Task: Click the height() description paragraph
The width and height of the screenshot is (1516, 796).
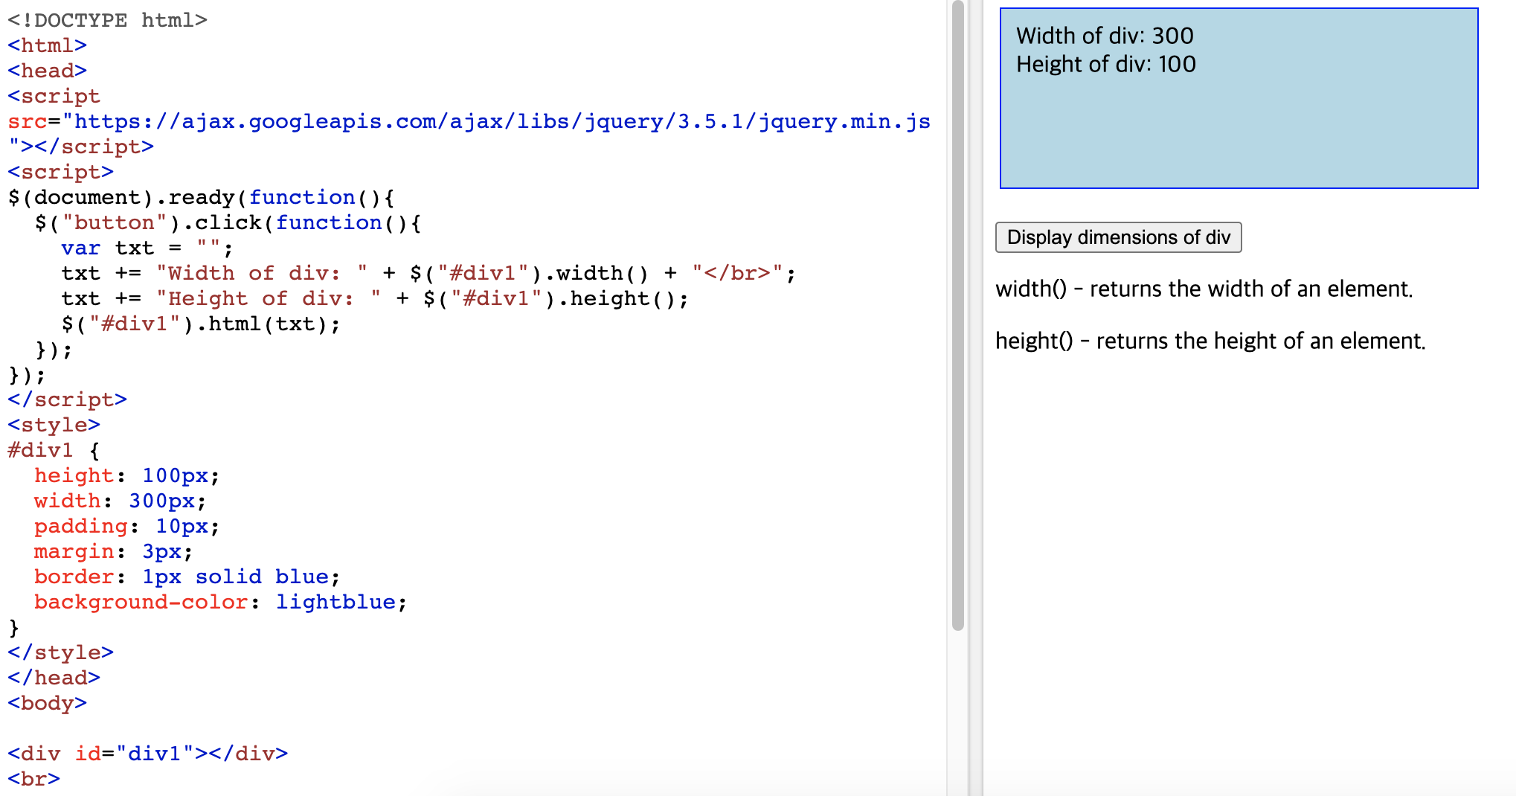Action: tap(1210, 341)
